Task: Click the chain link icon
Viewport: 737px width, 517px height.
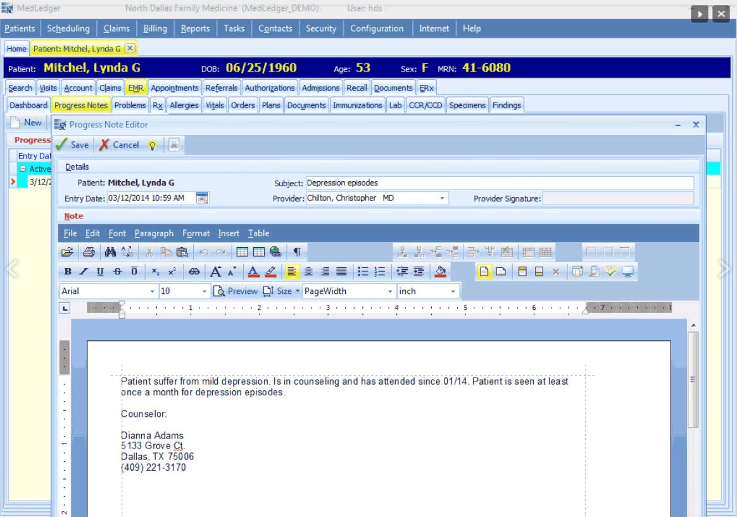Action: point(194,271)
